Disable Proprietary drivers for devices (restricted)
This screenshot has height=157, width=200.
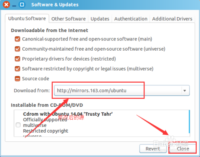(x=18, y=59)
